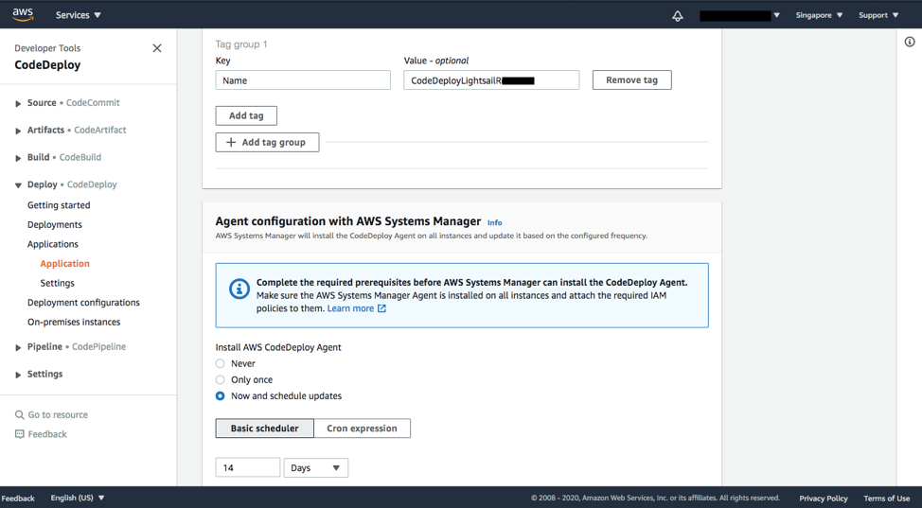The height and width of the screenshot is (508, 922).
Task: Click the info circle icon in prerequisites alert
Action: click(239, 289)
